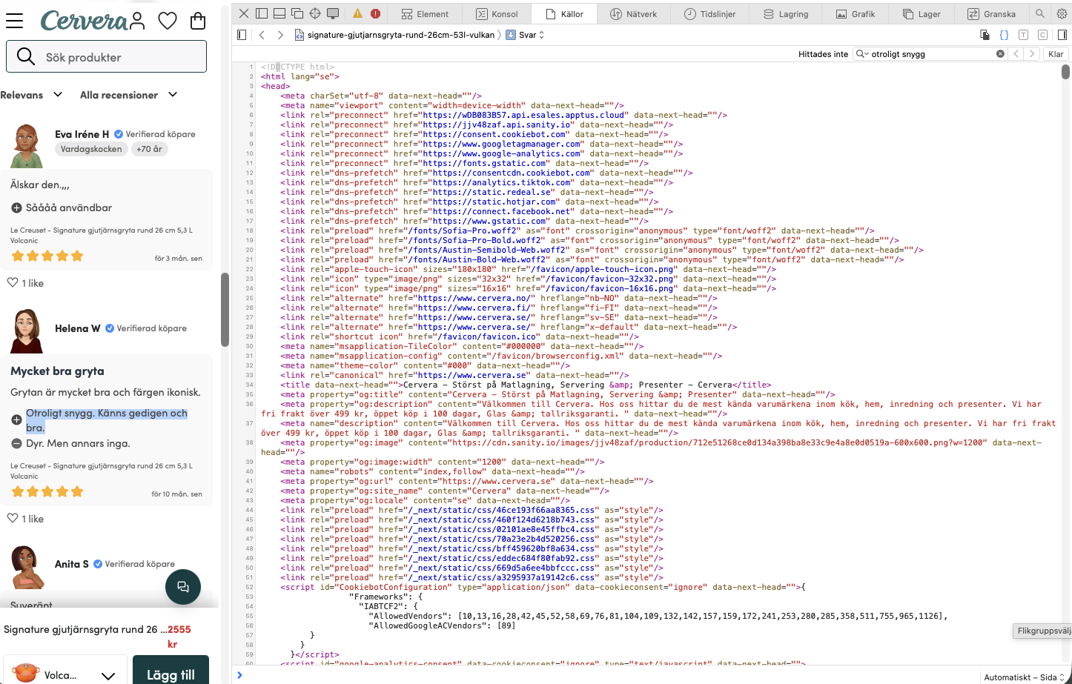Select the Källor tab
The width and height of the screenshot is (1072, 684).
pyautogui.click(x=563, y=13)
